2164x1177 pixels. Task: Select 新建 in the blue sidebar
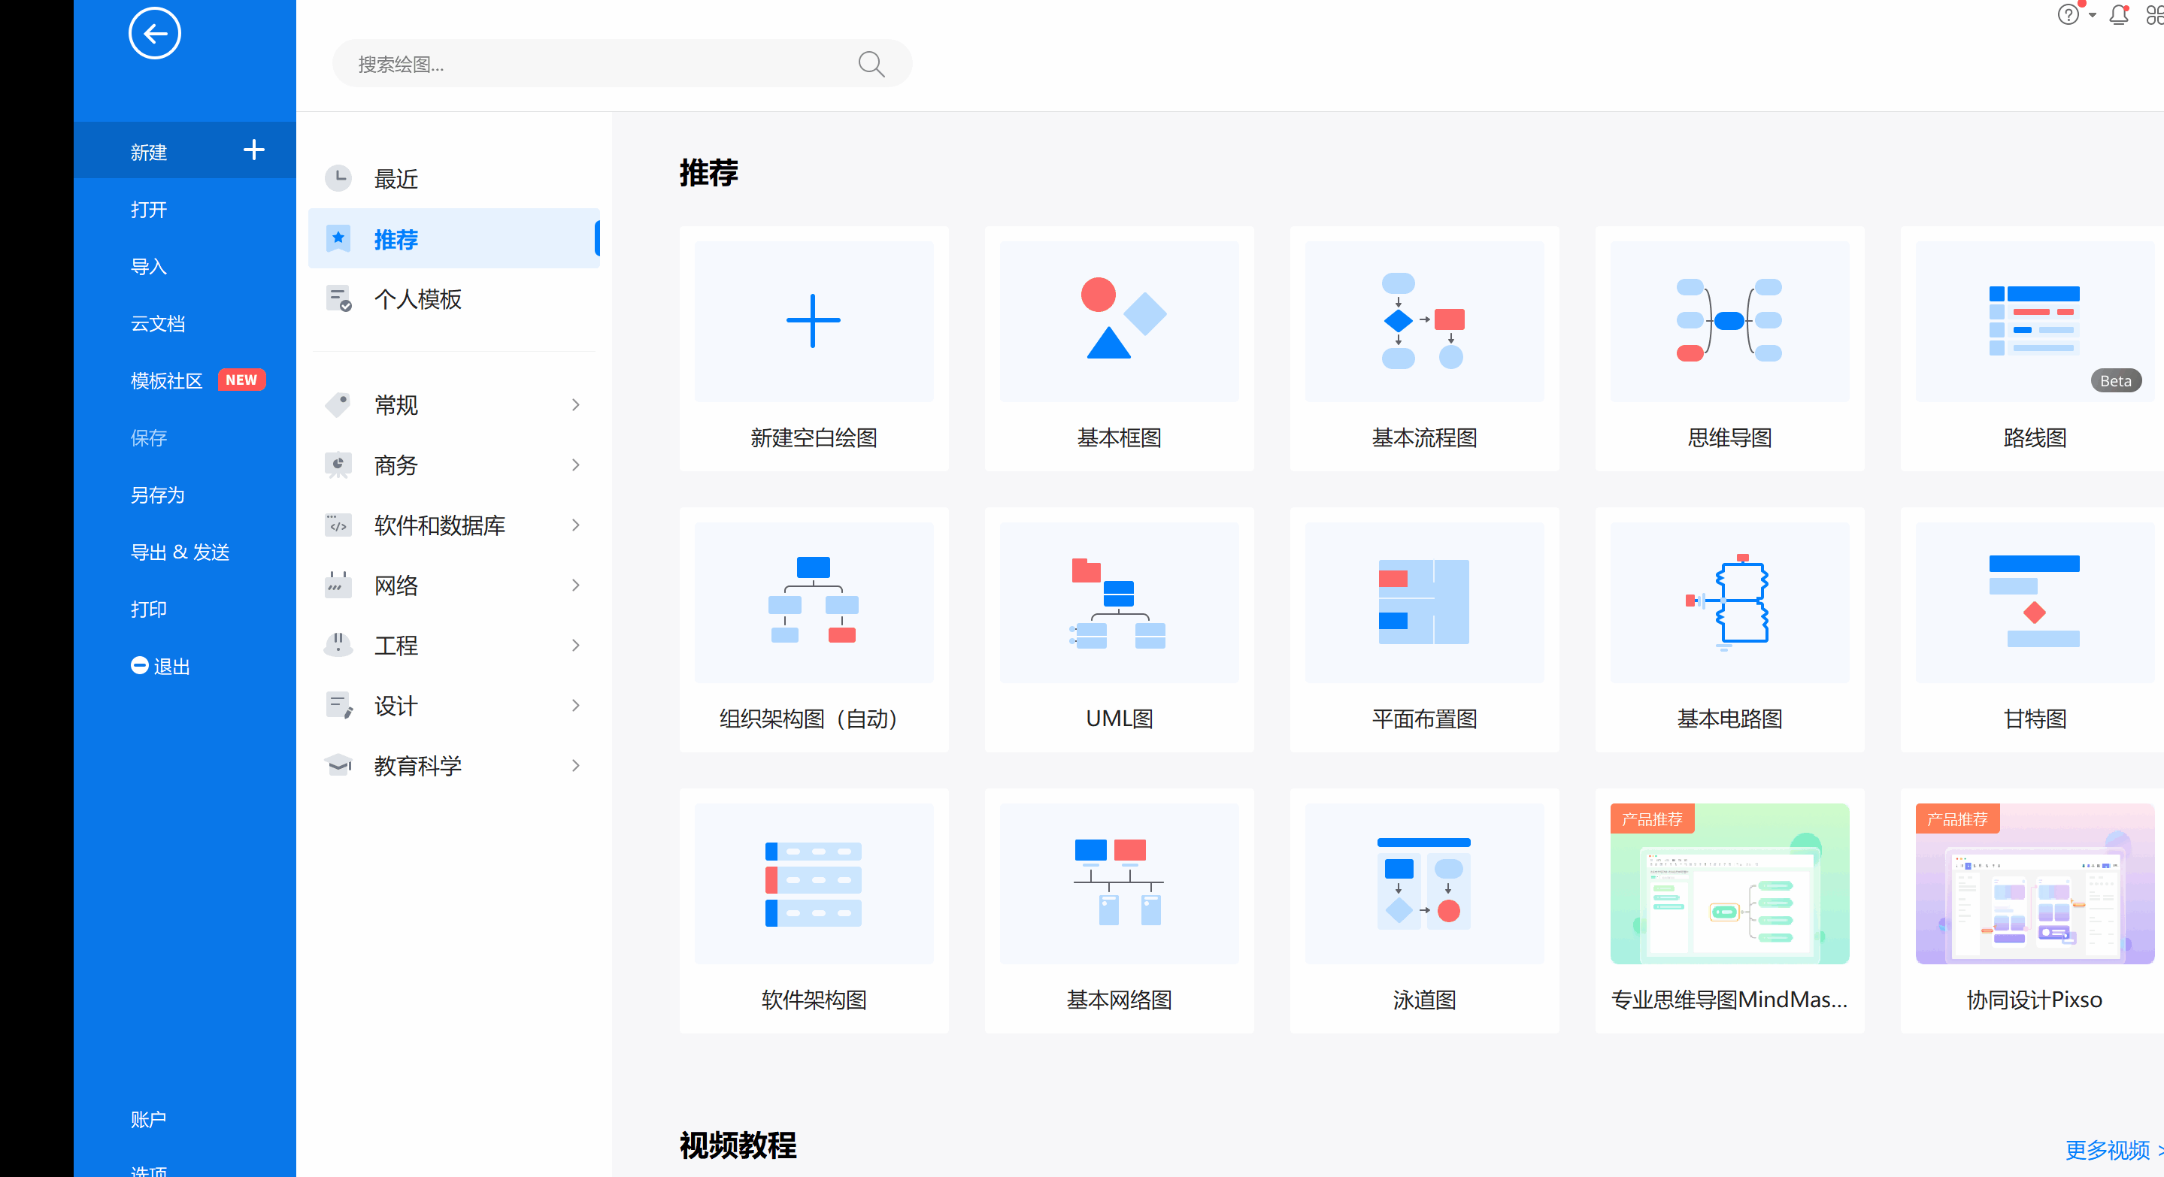click(x=185, y=150)
